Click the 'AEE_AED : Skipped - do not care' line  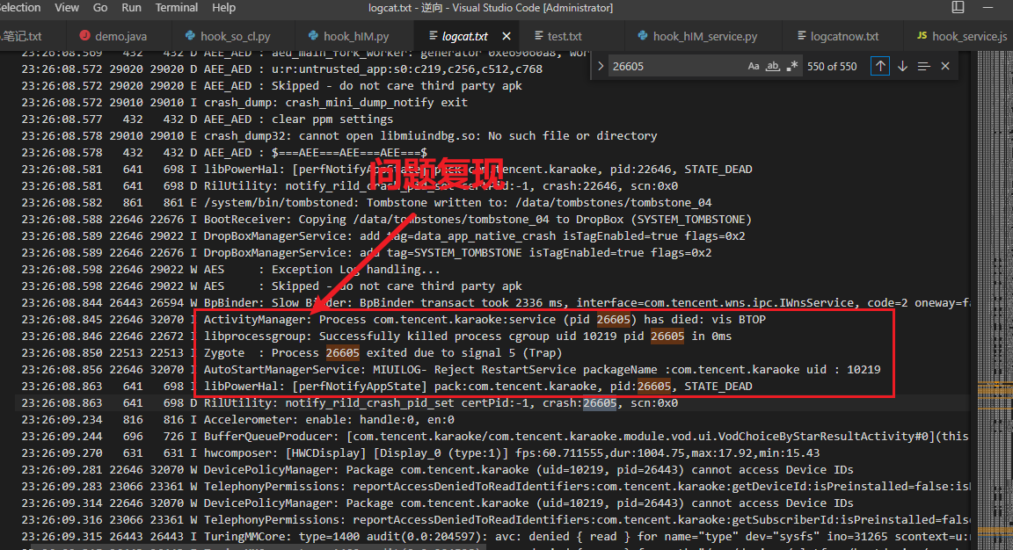[272, 86]
